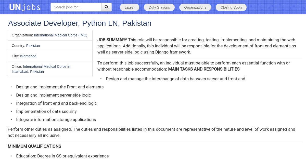This screenshot has height=160, width=306.
Task: Focus the Search jobs for input field
Action: pos(76,7)
